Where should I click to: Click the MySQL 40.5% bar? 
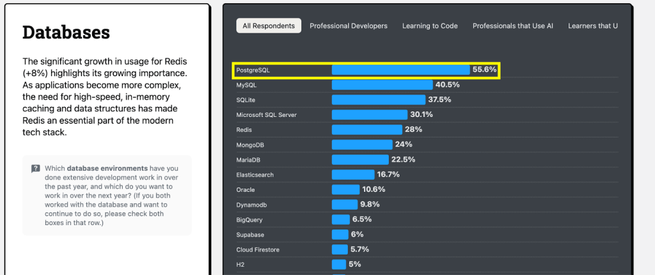coord(382,84)
